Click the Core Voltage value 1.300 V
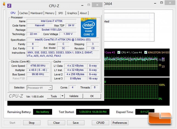This screenshot has height=129, width=177. point(68,34)
